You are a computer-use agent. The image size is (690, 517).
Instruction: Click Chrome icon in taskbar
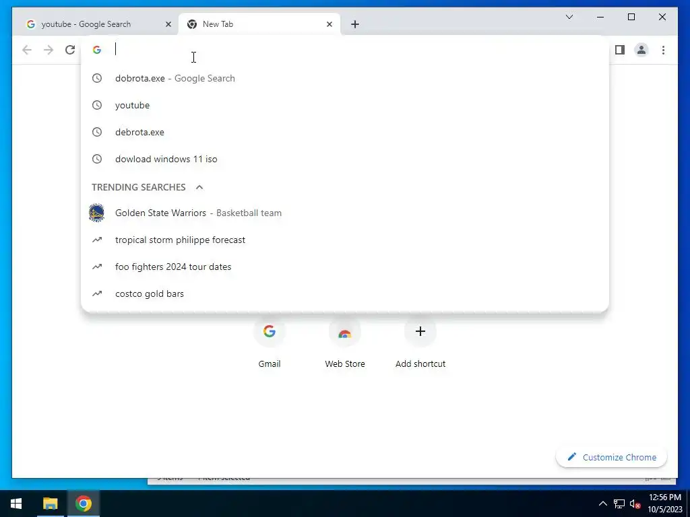[x=83, y=504]
